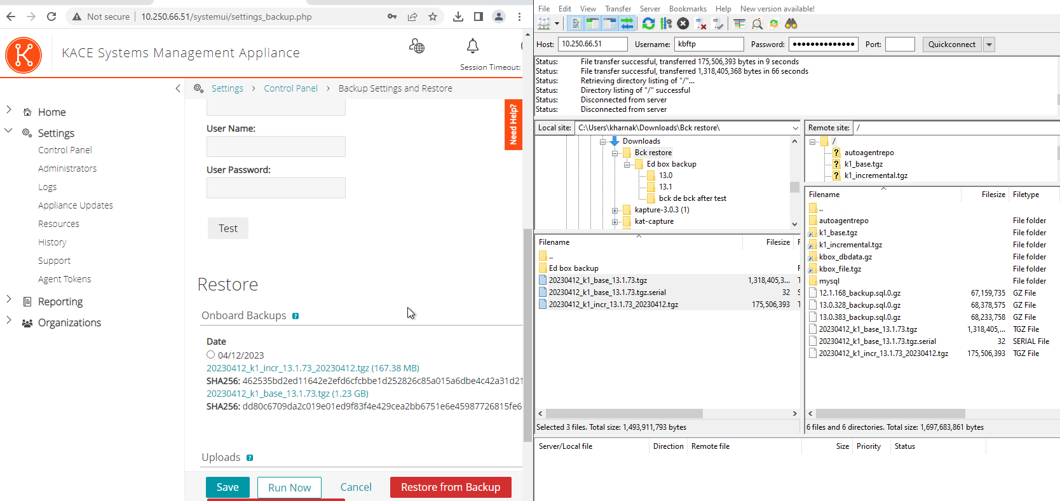Open the browser three-dot menu
Image resolution: width=1060 pixels, height=501 pixels.
[x=519, y=17]
